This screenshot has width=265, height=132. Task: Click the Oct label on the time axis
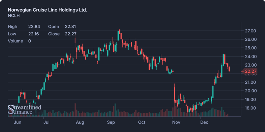(x=142, y=122)
